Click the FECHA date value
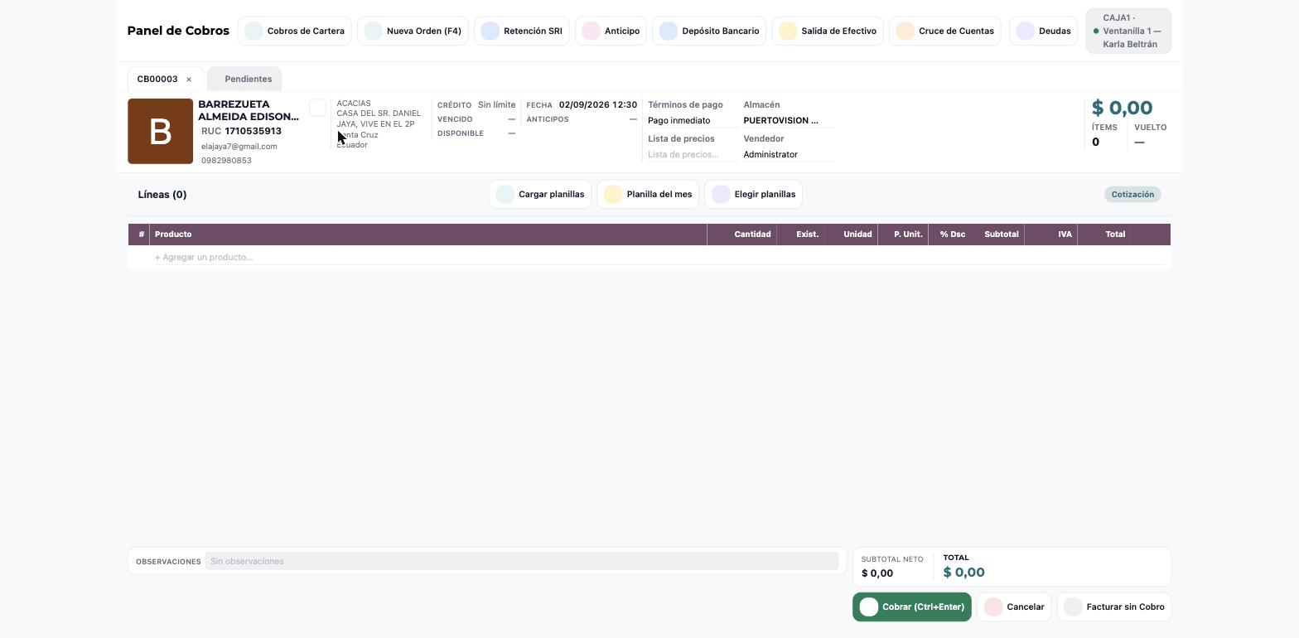The image size is (1299, 638). coord(598,105)
